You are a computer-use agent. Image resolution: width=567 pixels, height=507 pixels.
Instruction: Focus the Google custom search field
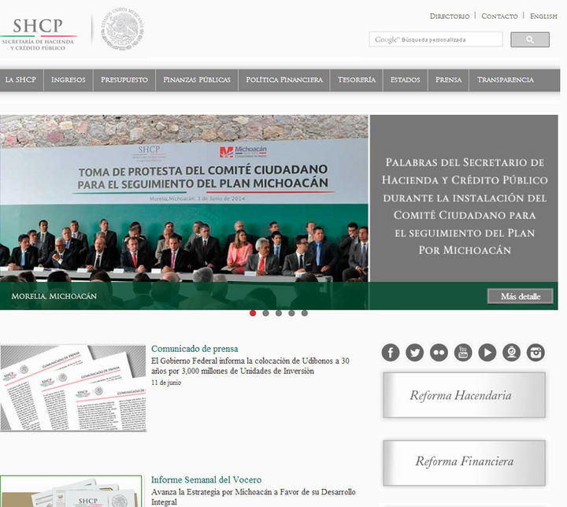[435, 39]
